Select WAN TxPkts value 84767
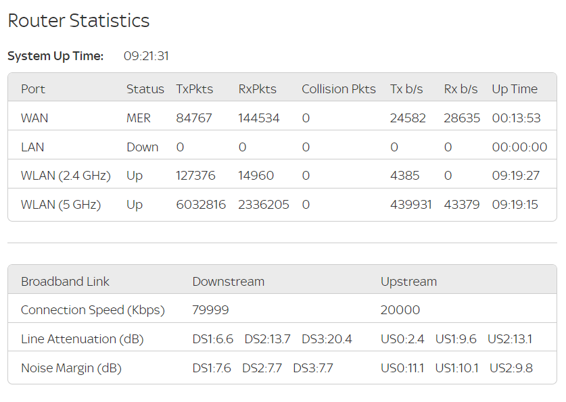The height and width of the screenshot is (402, 566). [194, 118]
